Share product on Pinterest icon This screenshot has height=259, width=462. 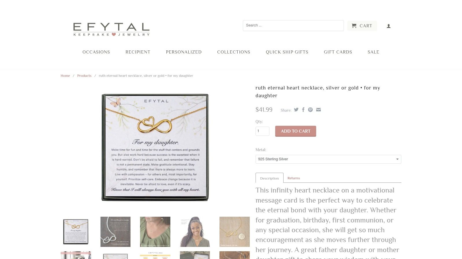point(310,110)
